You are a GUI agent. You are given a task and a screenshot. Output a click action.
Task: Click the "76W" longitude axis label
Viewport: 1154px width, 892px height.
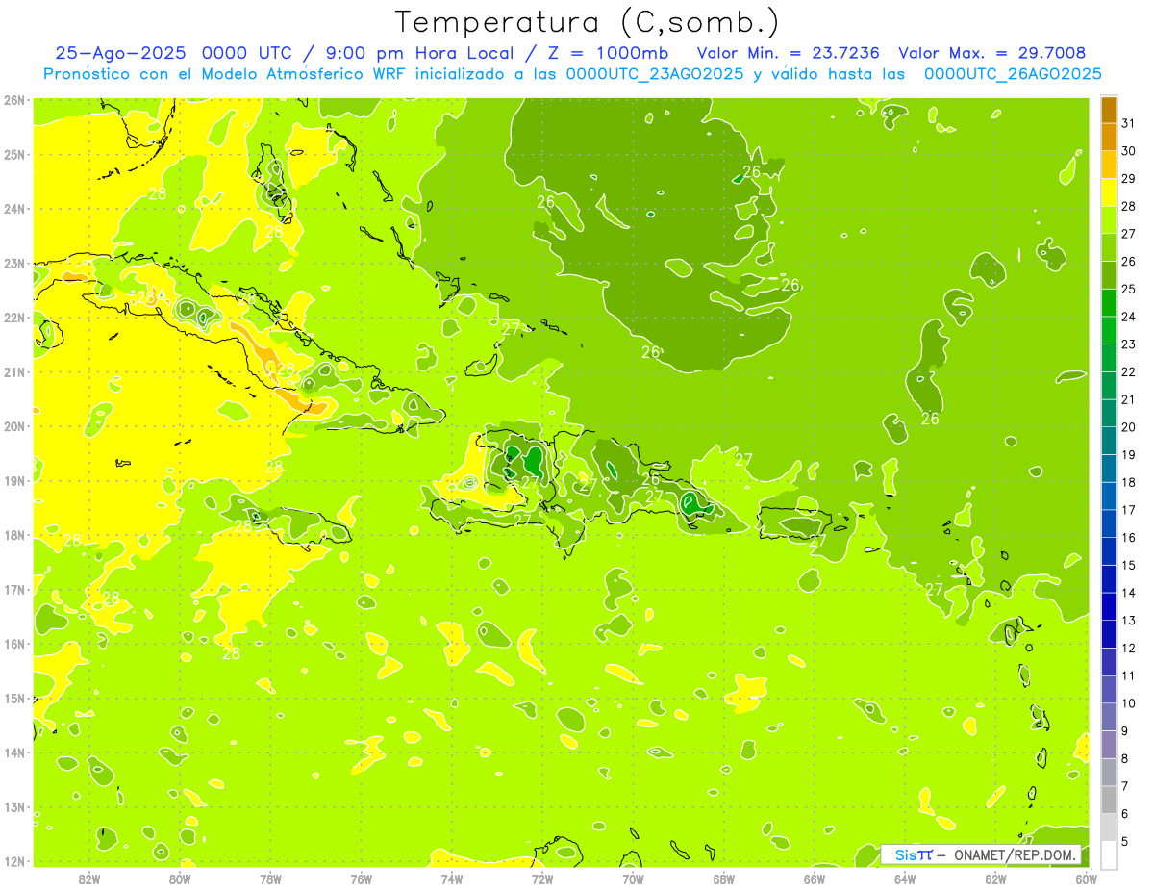click(362, 878)
